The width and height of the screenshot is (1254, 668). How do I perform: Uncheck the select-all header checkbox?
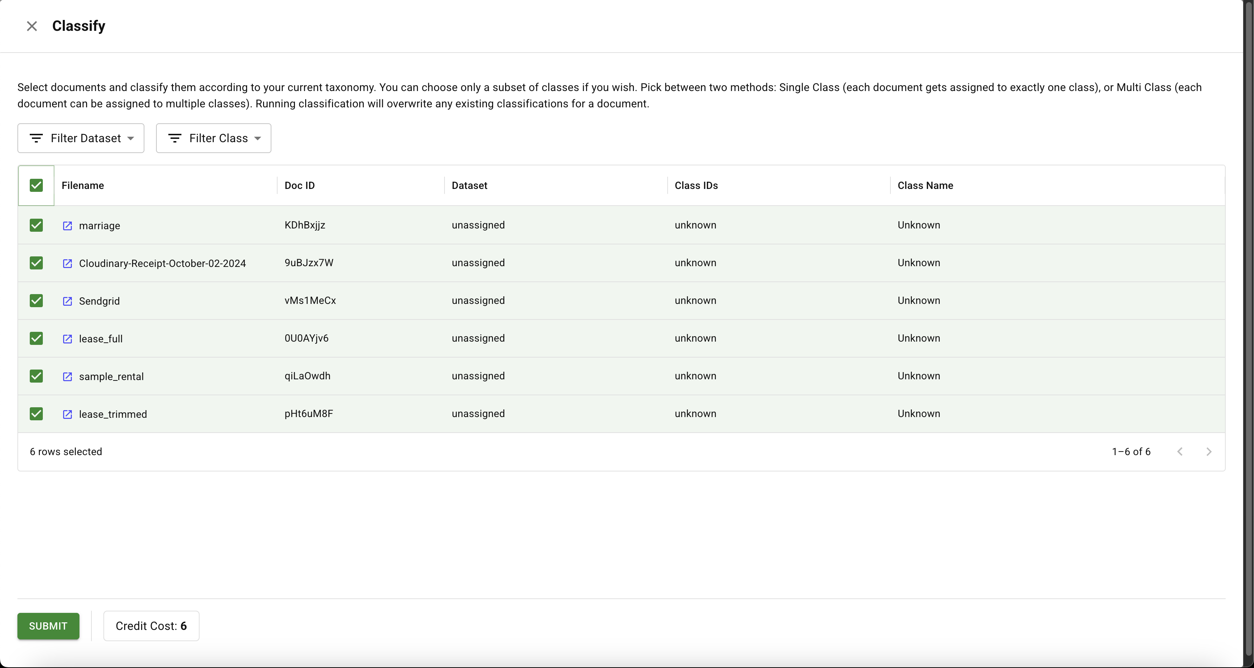click(36, 185)
